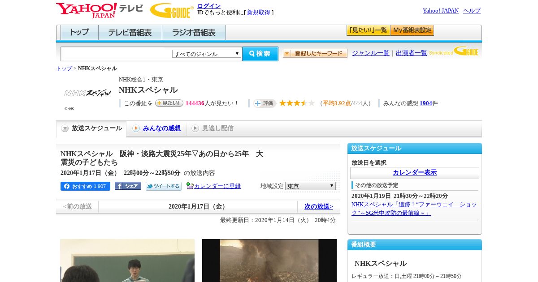Screen dimensions: 538x282
Task: Click the 最終更新日 timestamp text
Action: (x=278, y=220)
